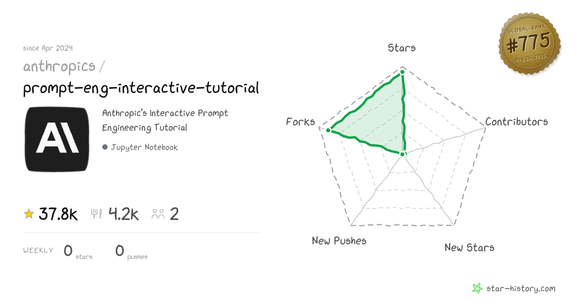This screenshot has height=304, width=579.
Task: Click the green center data point of radar
Action: [403, 154]
